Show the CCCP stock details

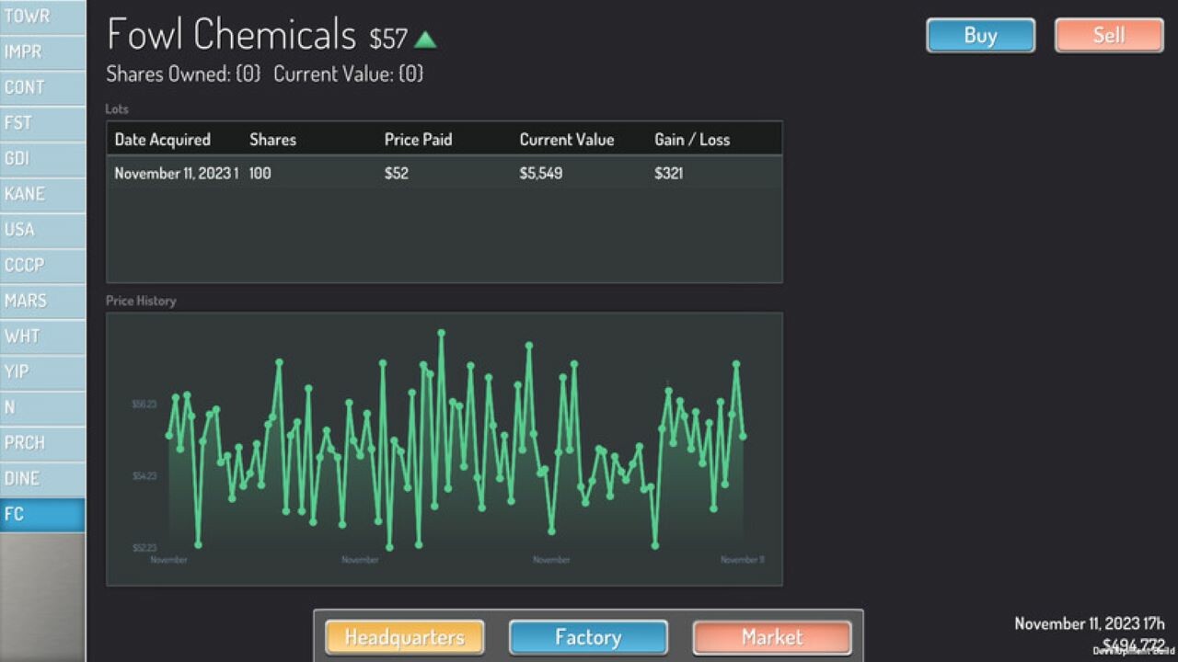pyautogui.click(x=42, y=265)
